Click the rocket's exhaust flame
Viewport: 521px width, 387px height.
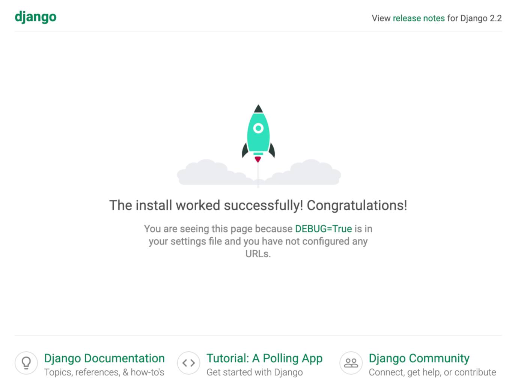coord(258,159)
